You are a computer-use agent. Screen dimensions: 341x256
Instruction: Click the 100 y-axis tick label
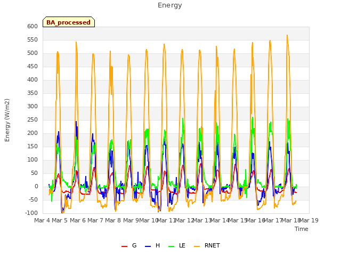click(x=33, y=160)
